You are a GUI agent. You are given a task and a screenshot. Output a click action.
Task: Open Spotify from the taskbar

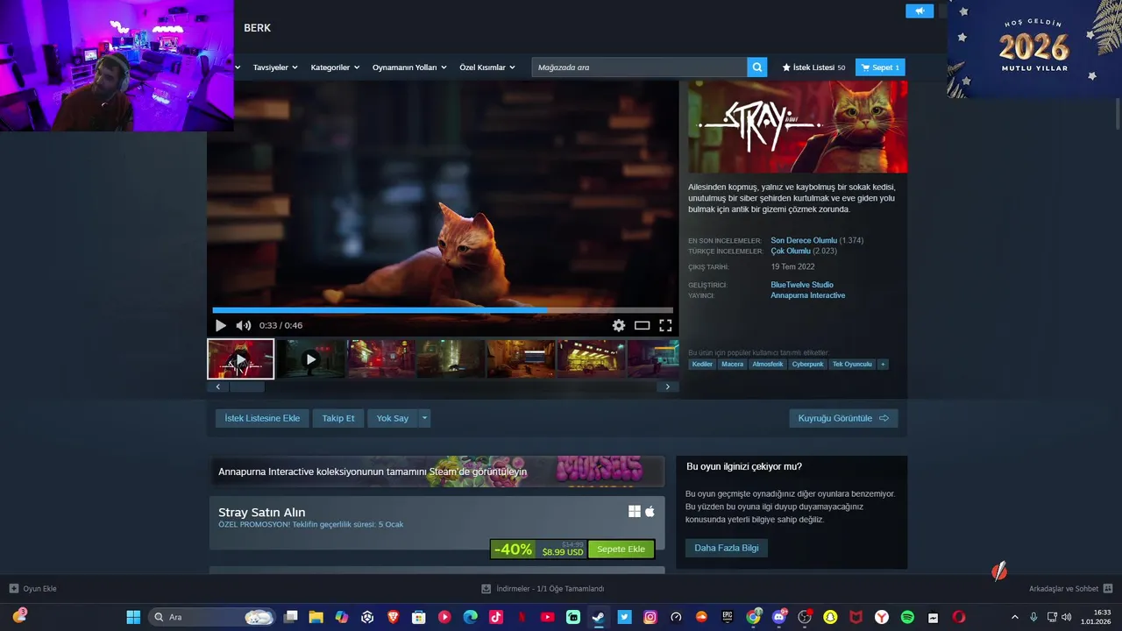point(907,617)
